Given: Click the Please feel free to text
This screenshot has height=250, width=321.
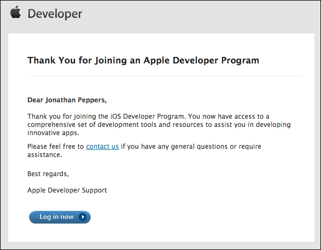Looking at the screenshot, I should (56, 147).
